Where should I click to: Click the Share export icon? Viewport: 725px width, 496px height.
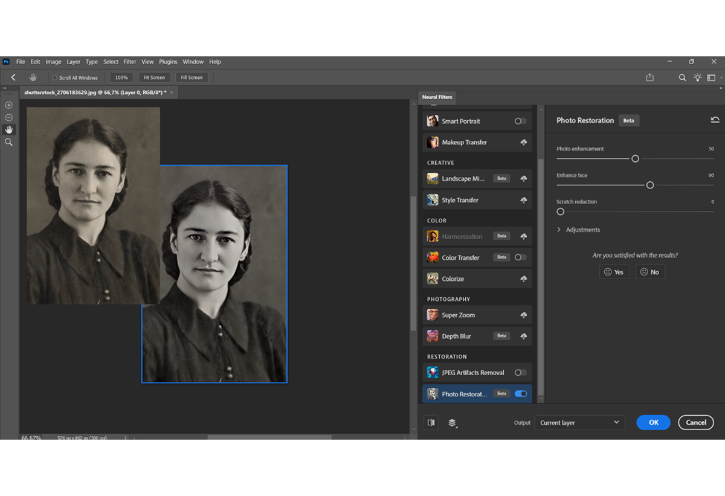point(650,77)
